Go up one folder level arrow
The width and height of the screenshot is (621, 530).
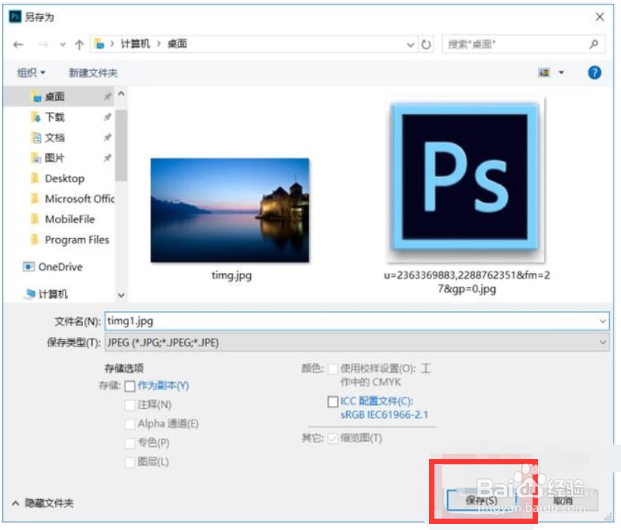pos(79,45)
